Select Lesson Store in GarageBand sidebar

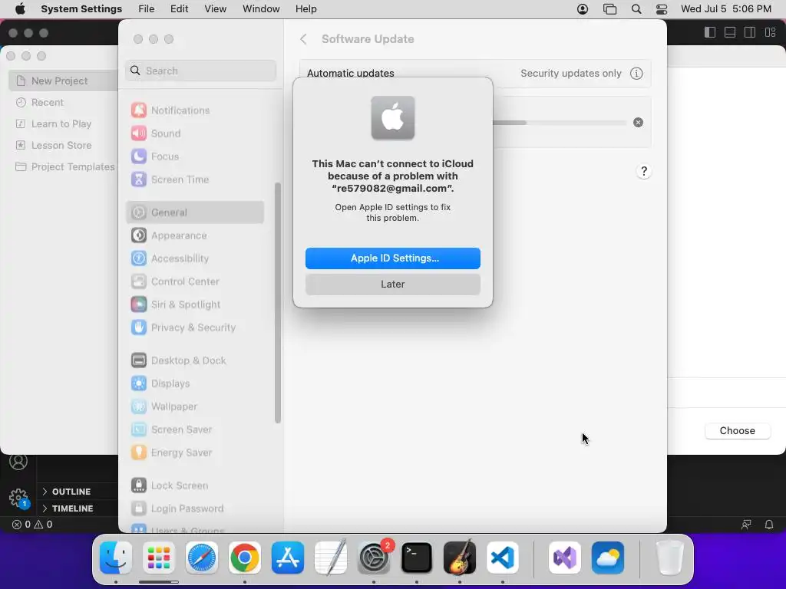63,145
